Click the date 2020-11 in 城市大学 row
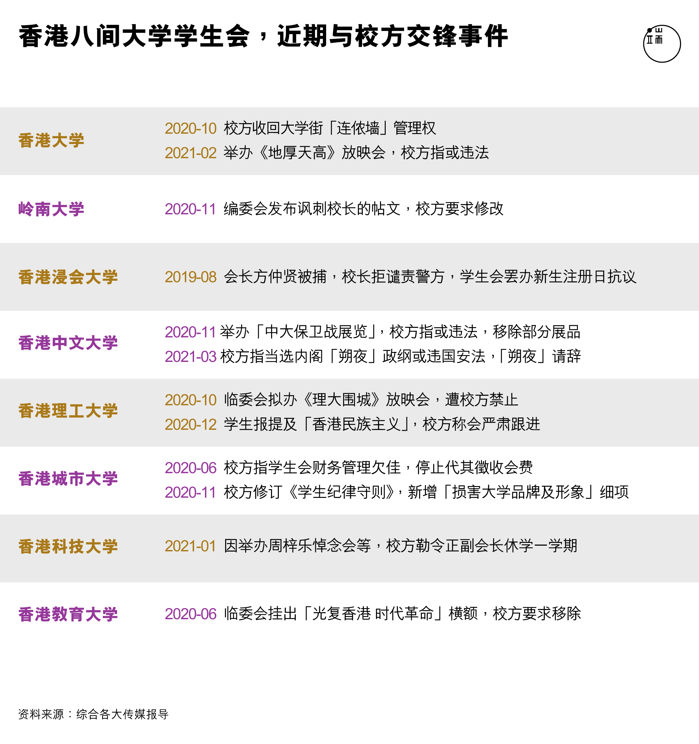 pos(191,493)
